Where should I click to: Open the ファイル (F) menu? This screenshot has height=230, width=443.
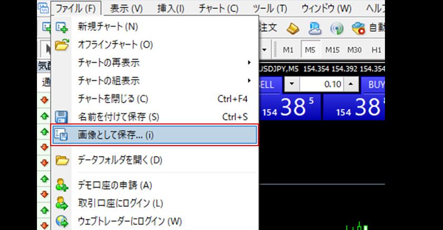[75, 8]
